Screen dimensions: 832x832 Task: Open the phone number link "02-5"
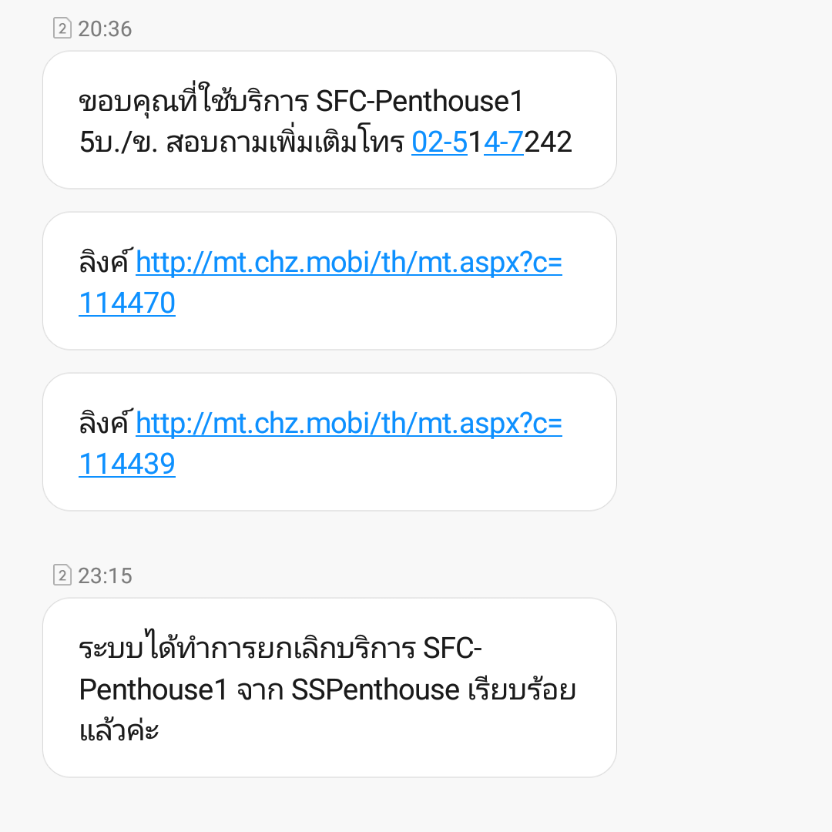[439, 143]
